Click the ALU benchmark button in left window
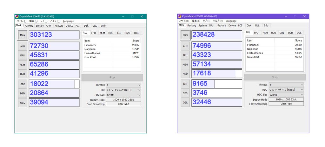 click(x=23, y=46)
